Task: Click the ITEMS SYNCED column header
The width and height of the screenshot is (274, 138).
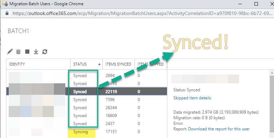Action: coord(119,64)
